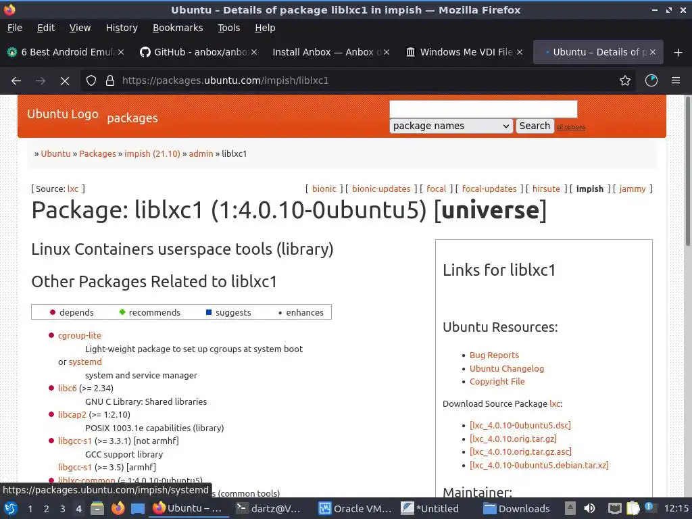
Task: Switch to focal-updates release version
Action: (489, 189)
